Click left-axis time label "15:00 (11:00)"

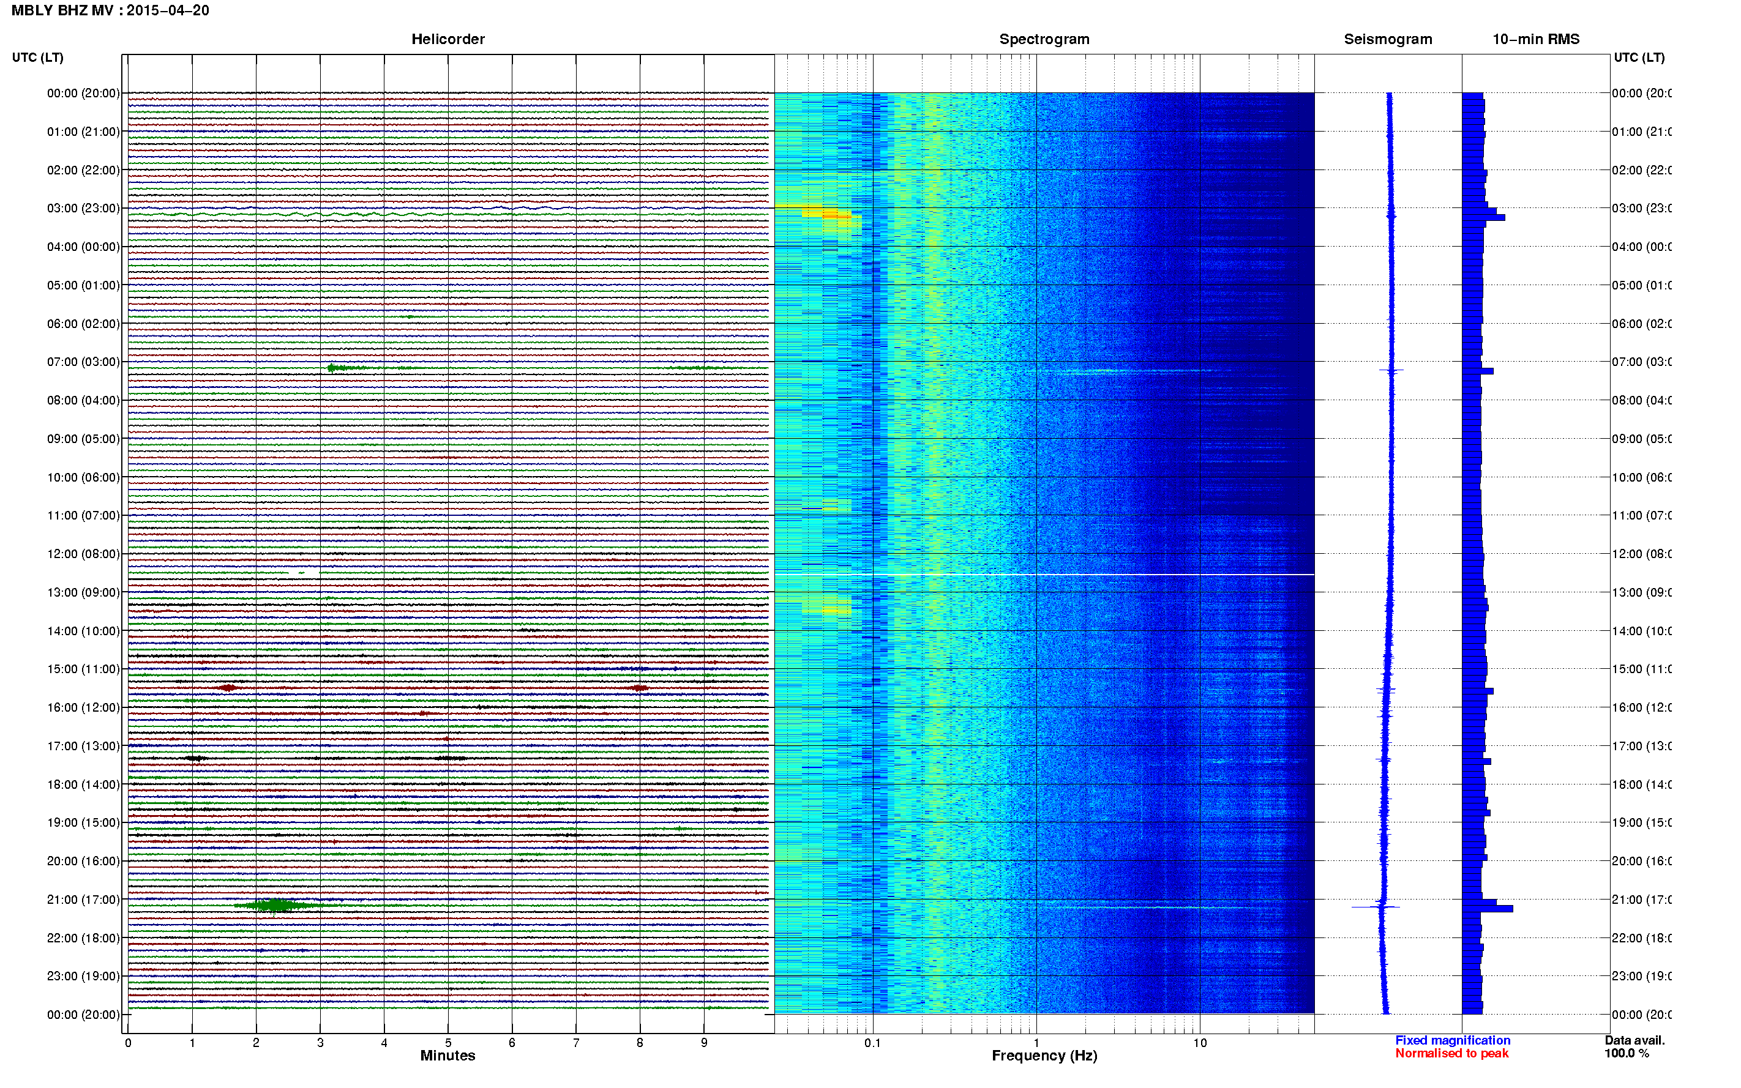83,669
